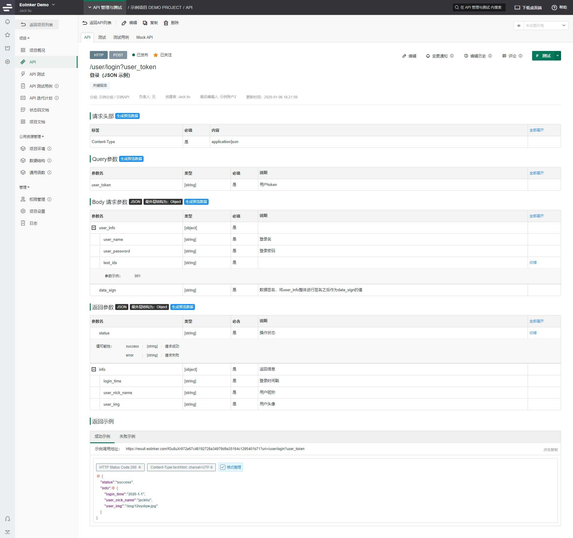Toggle the environment eye visibility icon

[519, 26]
